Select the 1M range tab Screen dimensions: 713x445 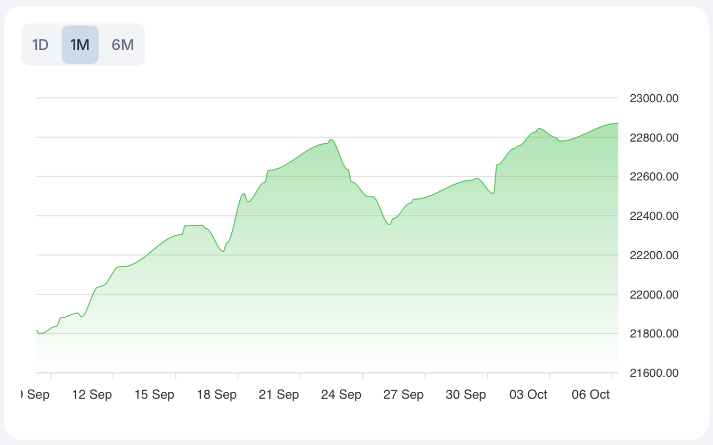[80, 45]
